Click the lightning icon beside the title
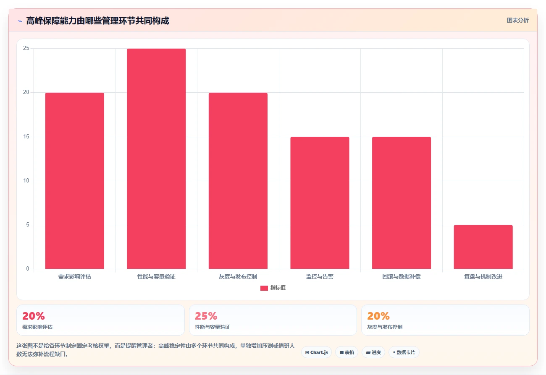 coord(20,21)
